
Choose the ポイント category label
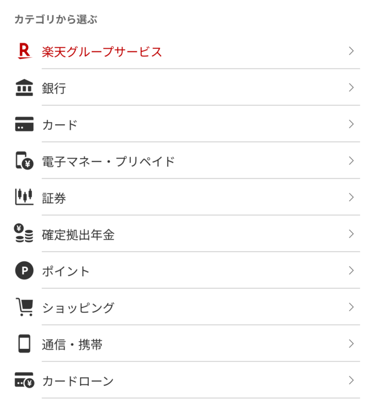[66, 272]
